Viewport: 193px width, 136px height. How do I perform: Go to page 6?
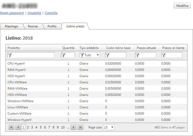[45, 127]
